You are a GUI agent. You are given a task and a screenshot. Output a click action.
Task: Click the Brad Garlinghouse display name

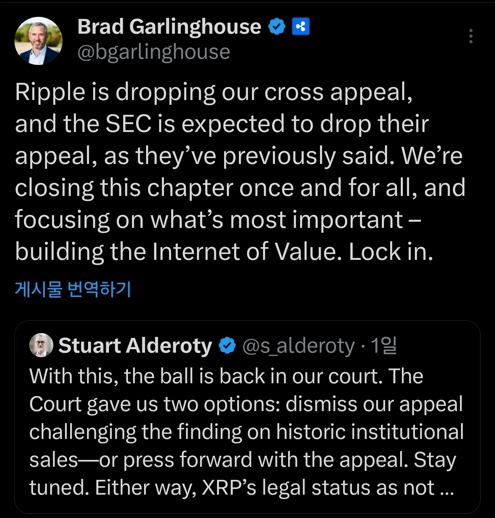tap(169, 26)
